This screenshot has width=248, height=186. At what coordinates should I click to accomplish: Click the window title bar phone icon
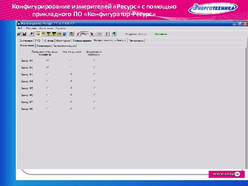[19, 23]
